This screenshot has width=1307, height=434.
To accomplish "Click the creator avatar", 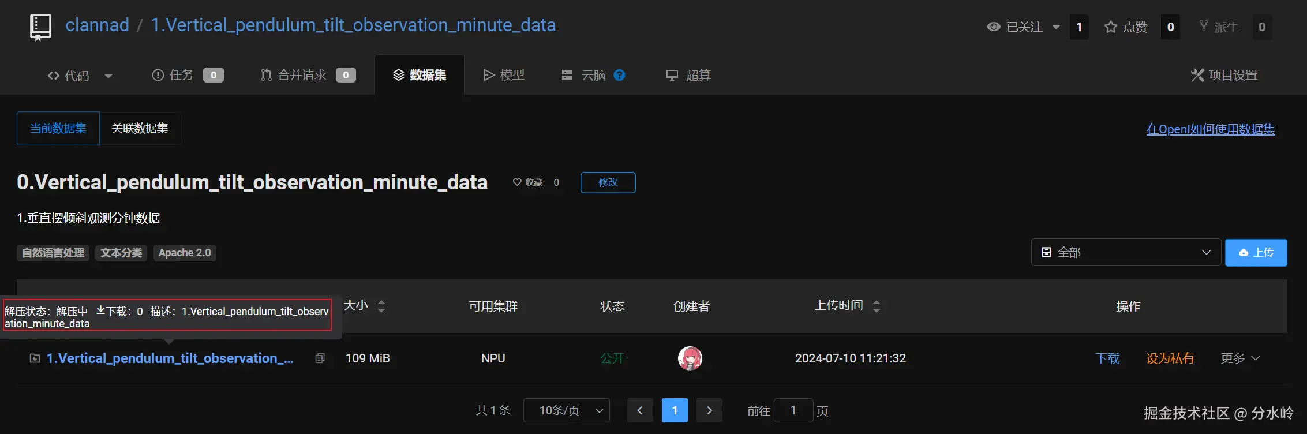I will tap(690, 358).
